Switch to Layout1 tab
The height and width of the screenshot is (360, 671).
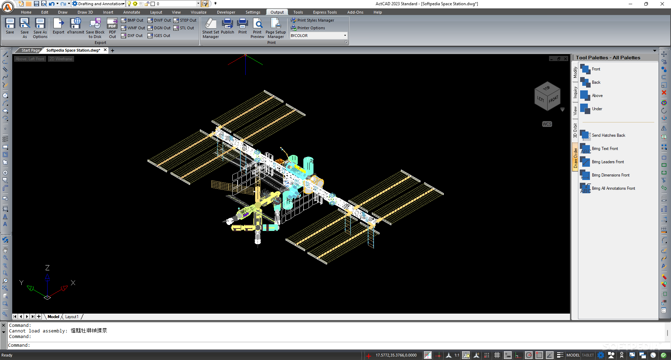72,317
